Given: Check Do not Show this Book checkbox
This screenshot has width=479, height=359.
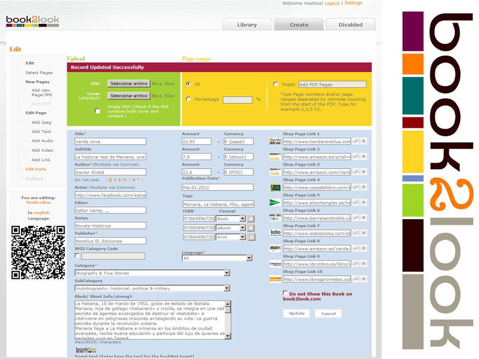Looking at the screenshot, I should point(285,293).
